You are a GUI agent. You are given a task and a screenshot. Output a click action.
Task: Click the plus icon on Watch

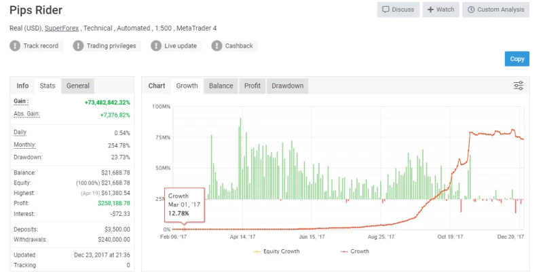point(430,10)
